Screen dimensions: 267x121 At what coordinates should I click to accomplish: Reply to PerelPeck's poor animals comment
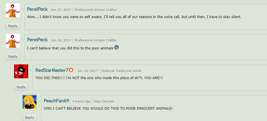[13, 57]
